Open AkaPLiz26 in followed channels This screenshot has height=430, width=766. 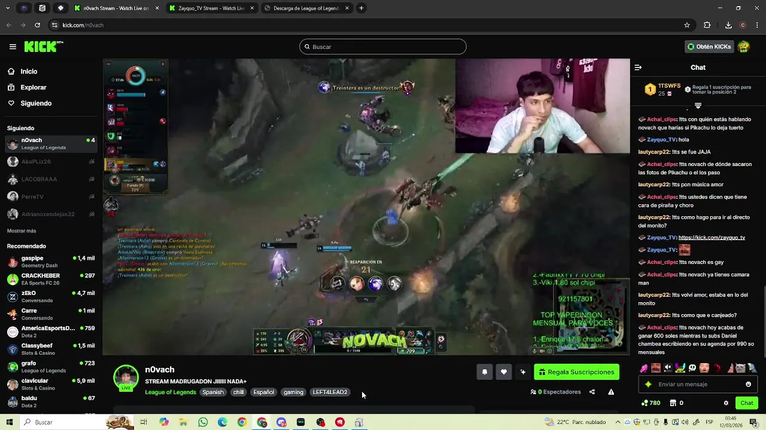[51, 162]
